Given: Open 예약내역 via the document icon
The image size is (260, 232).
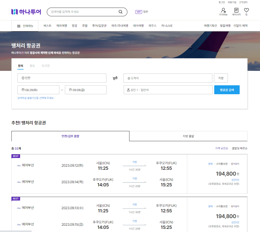Looking at the screenshot, I should pos(236,10).
